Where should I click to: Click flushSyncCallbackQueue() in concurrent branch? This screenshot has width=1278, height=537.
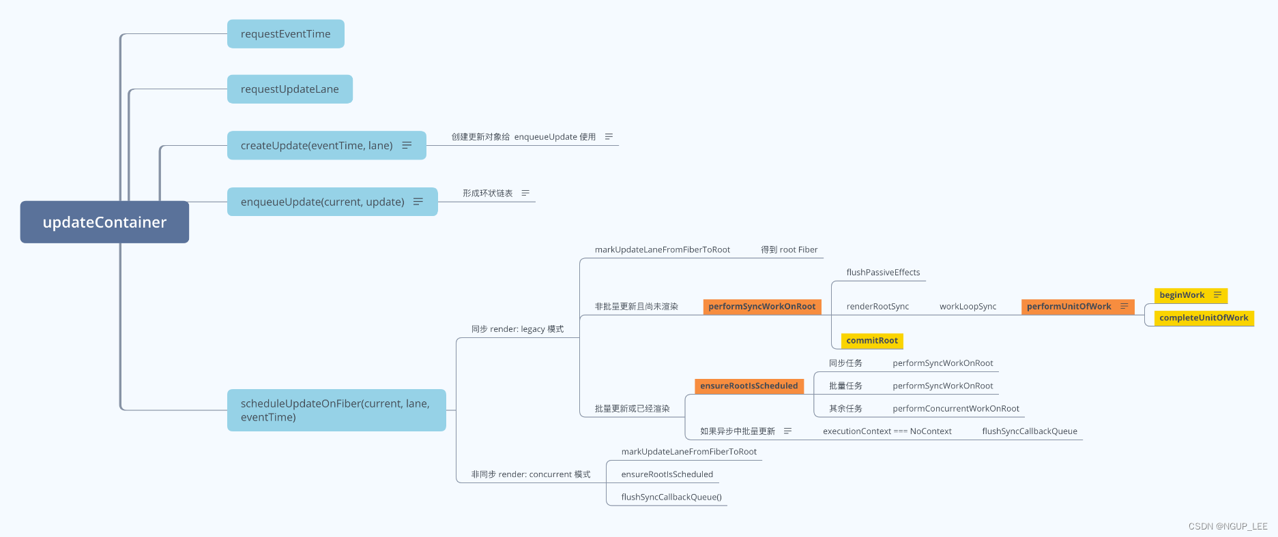[671, 497]
